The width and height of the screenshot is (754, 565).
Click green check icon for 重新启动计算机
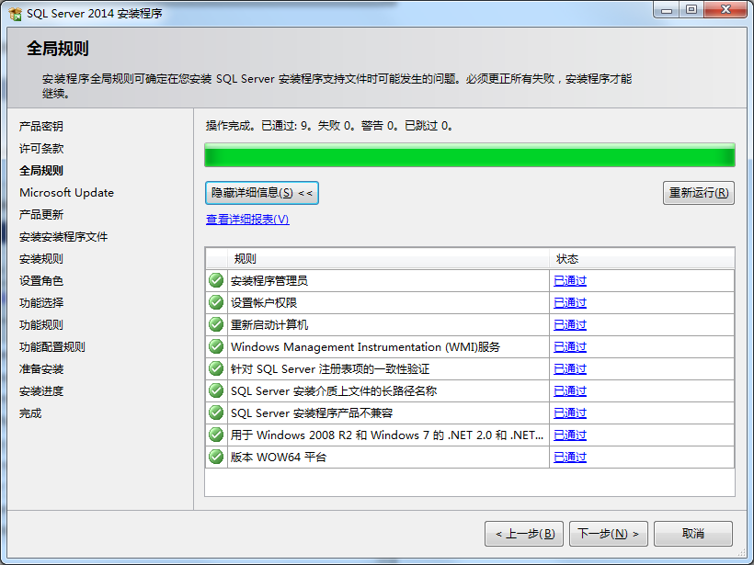216,324
